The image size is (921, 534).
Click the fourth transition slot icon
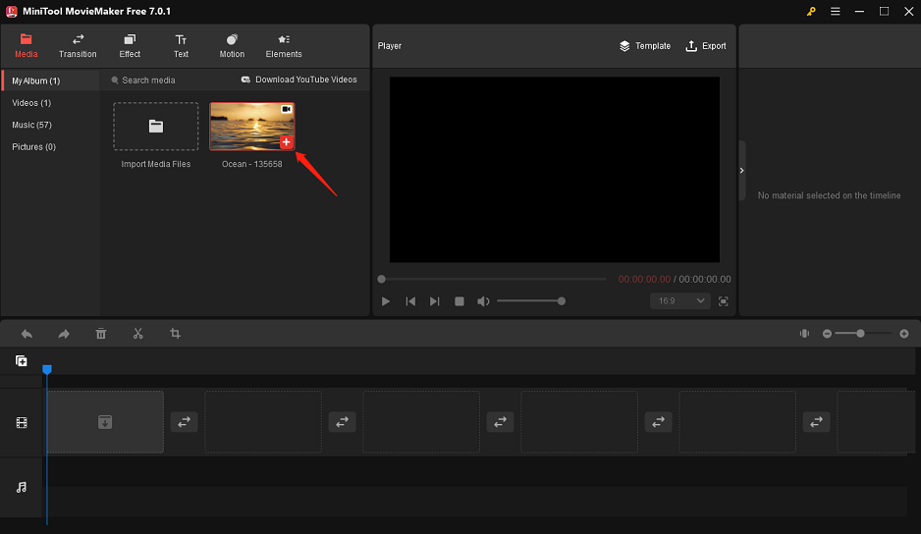658,422
